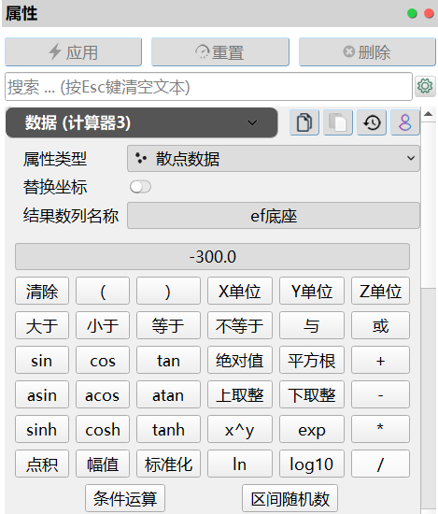The height and width of the screenshot is (514, 438).
Task: Click the ef底座 result name field
Action: (x=274, y=216)
